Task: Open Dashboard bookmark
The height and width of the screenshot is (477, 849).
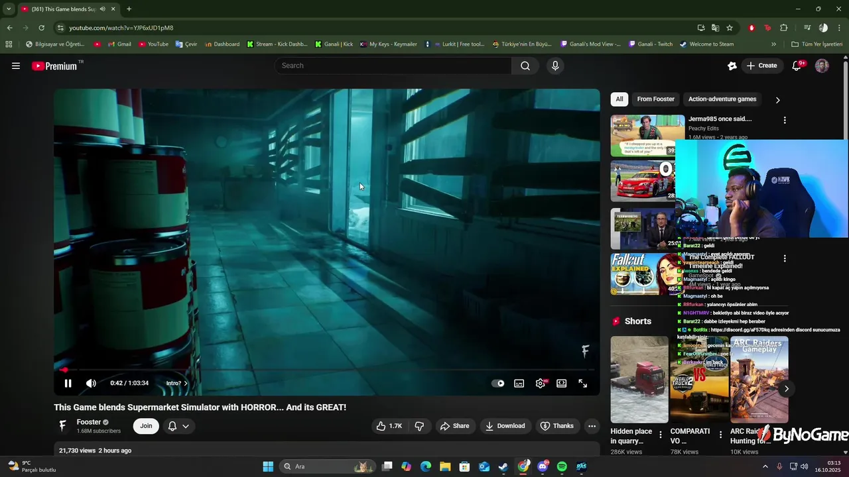Action: click(x=222, y=44)
